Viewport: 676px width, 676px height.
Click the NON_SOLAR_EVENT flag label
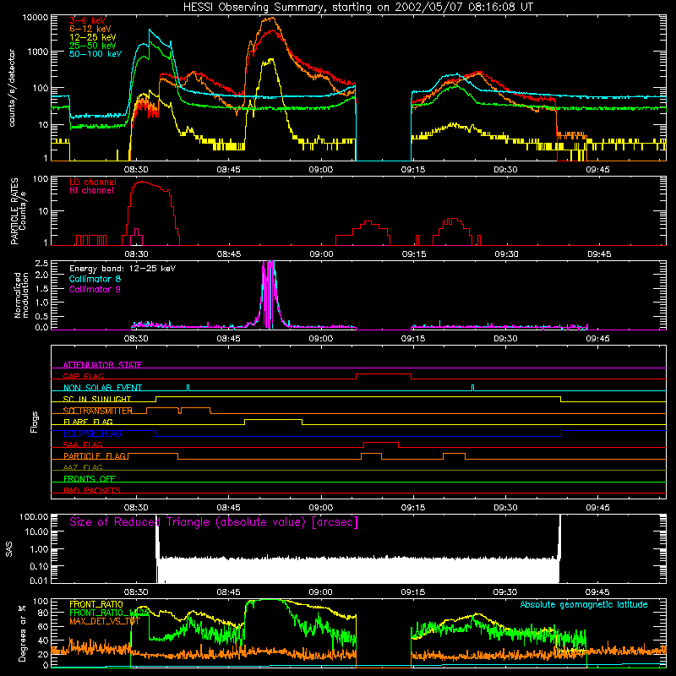coord(102,388)
